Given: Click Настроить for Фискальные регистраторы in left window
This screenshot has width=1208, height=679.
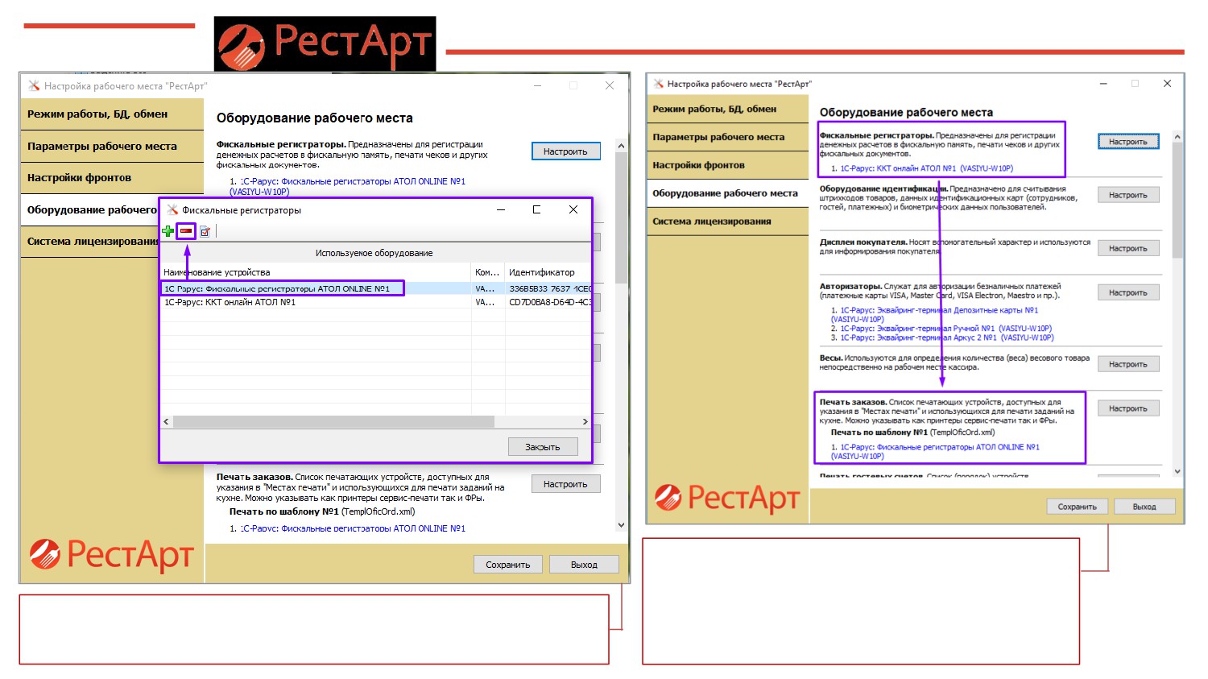Looking at the screenshot, I should click(565, 151).
